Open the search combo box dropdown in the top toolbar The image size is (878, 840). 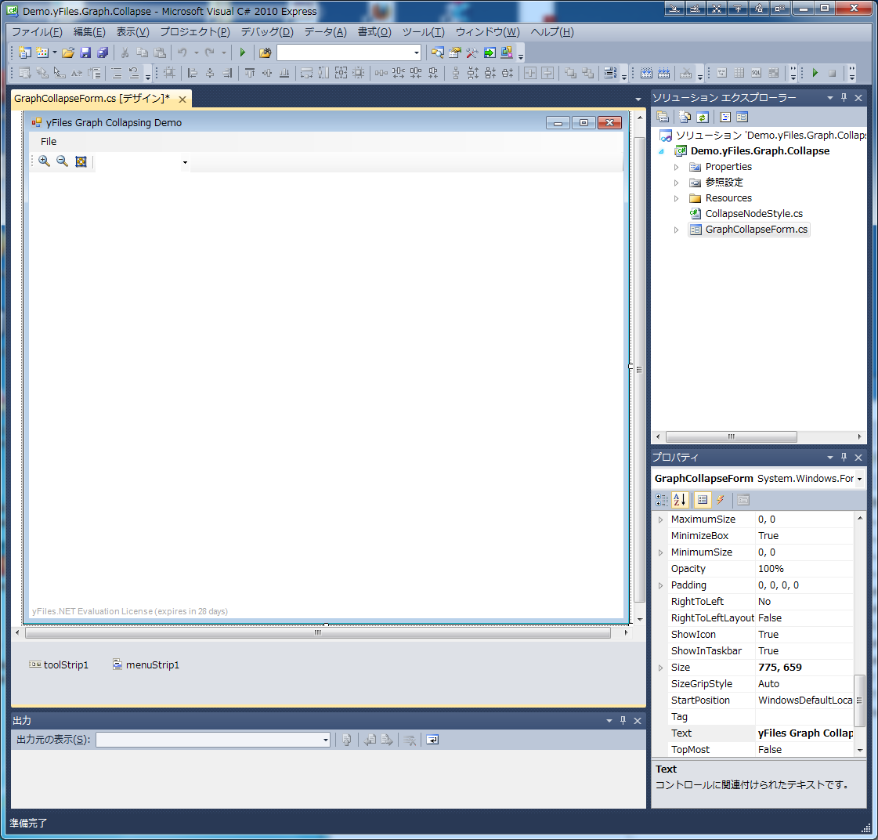tap(417, 52)
